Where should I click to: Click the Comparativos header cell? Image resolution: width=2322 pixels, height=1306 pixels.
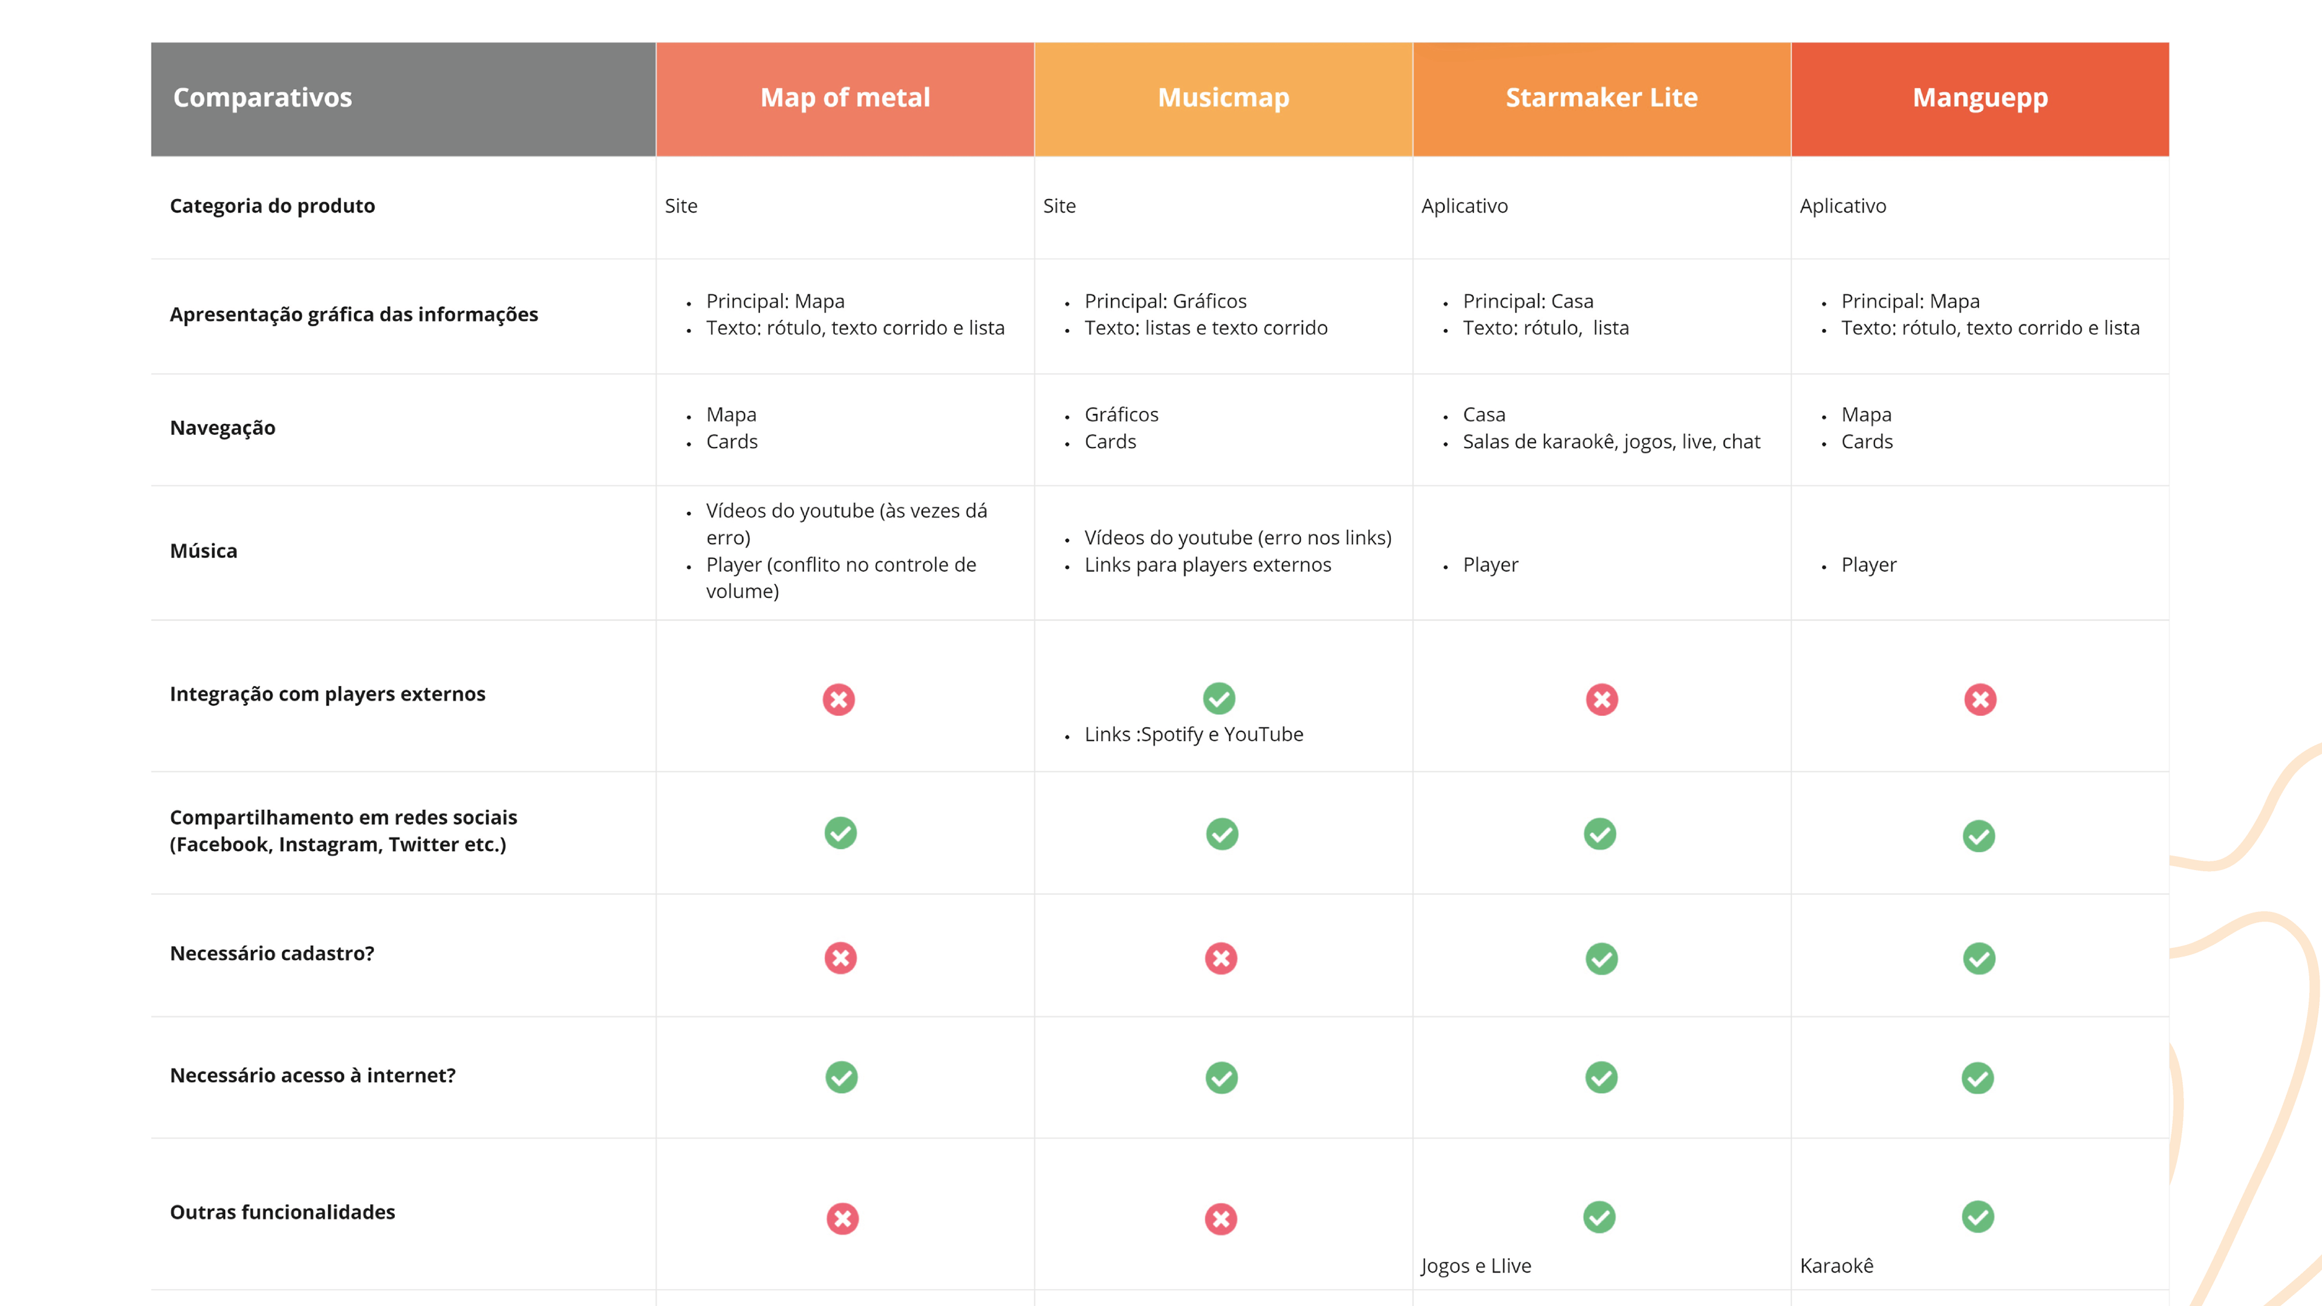point(403,98)
